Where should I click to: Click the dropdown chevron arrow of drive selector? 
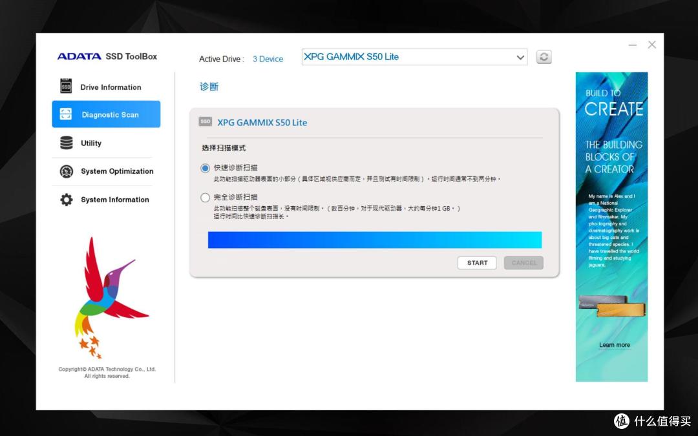coord(520,57)
